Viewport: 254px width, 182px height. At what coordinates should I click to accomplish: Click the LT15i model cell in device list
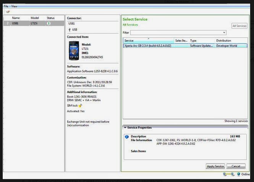tap(34, 23)
